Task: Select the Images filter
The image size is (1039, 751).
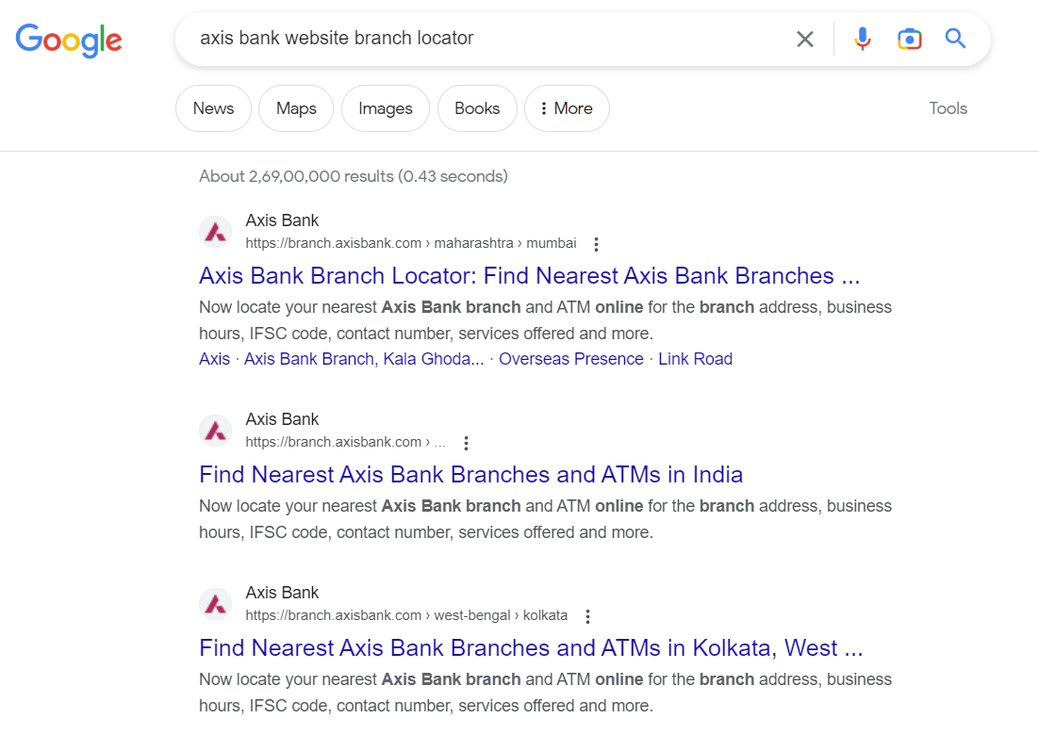Action: 385,108
